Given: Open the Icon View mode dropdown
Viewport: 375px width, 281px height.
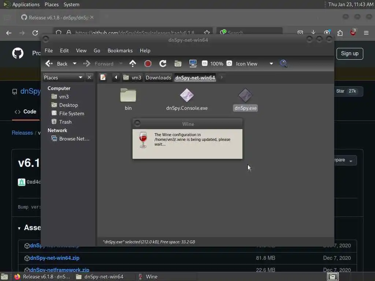Looking at the screenshot, I should pos(255,64).
